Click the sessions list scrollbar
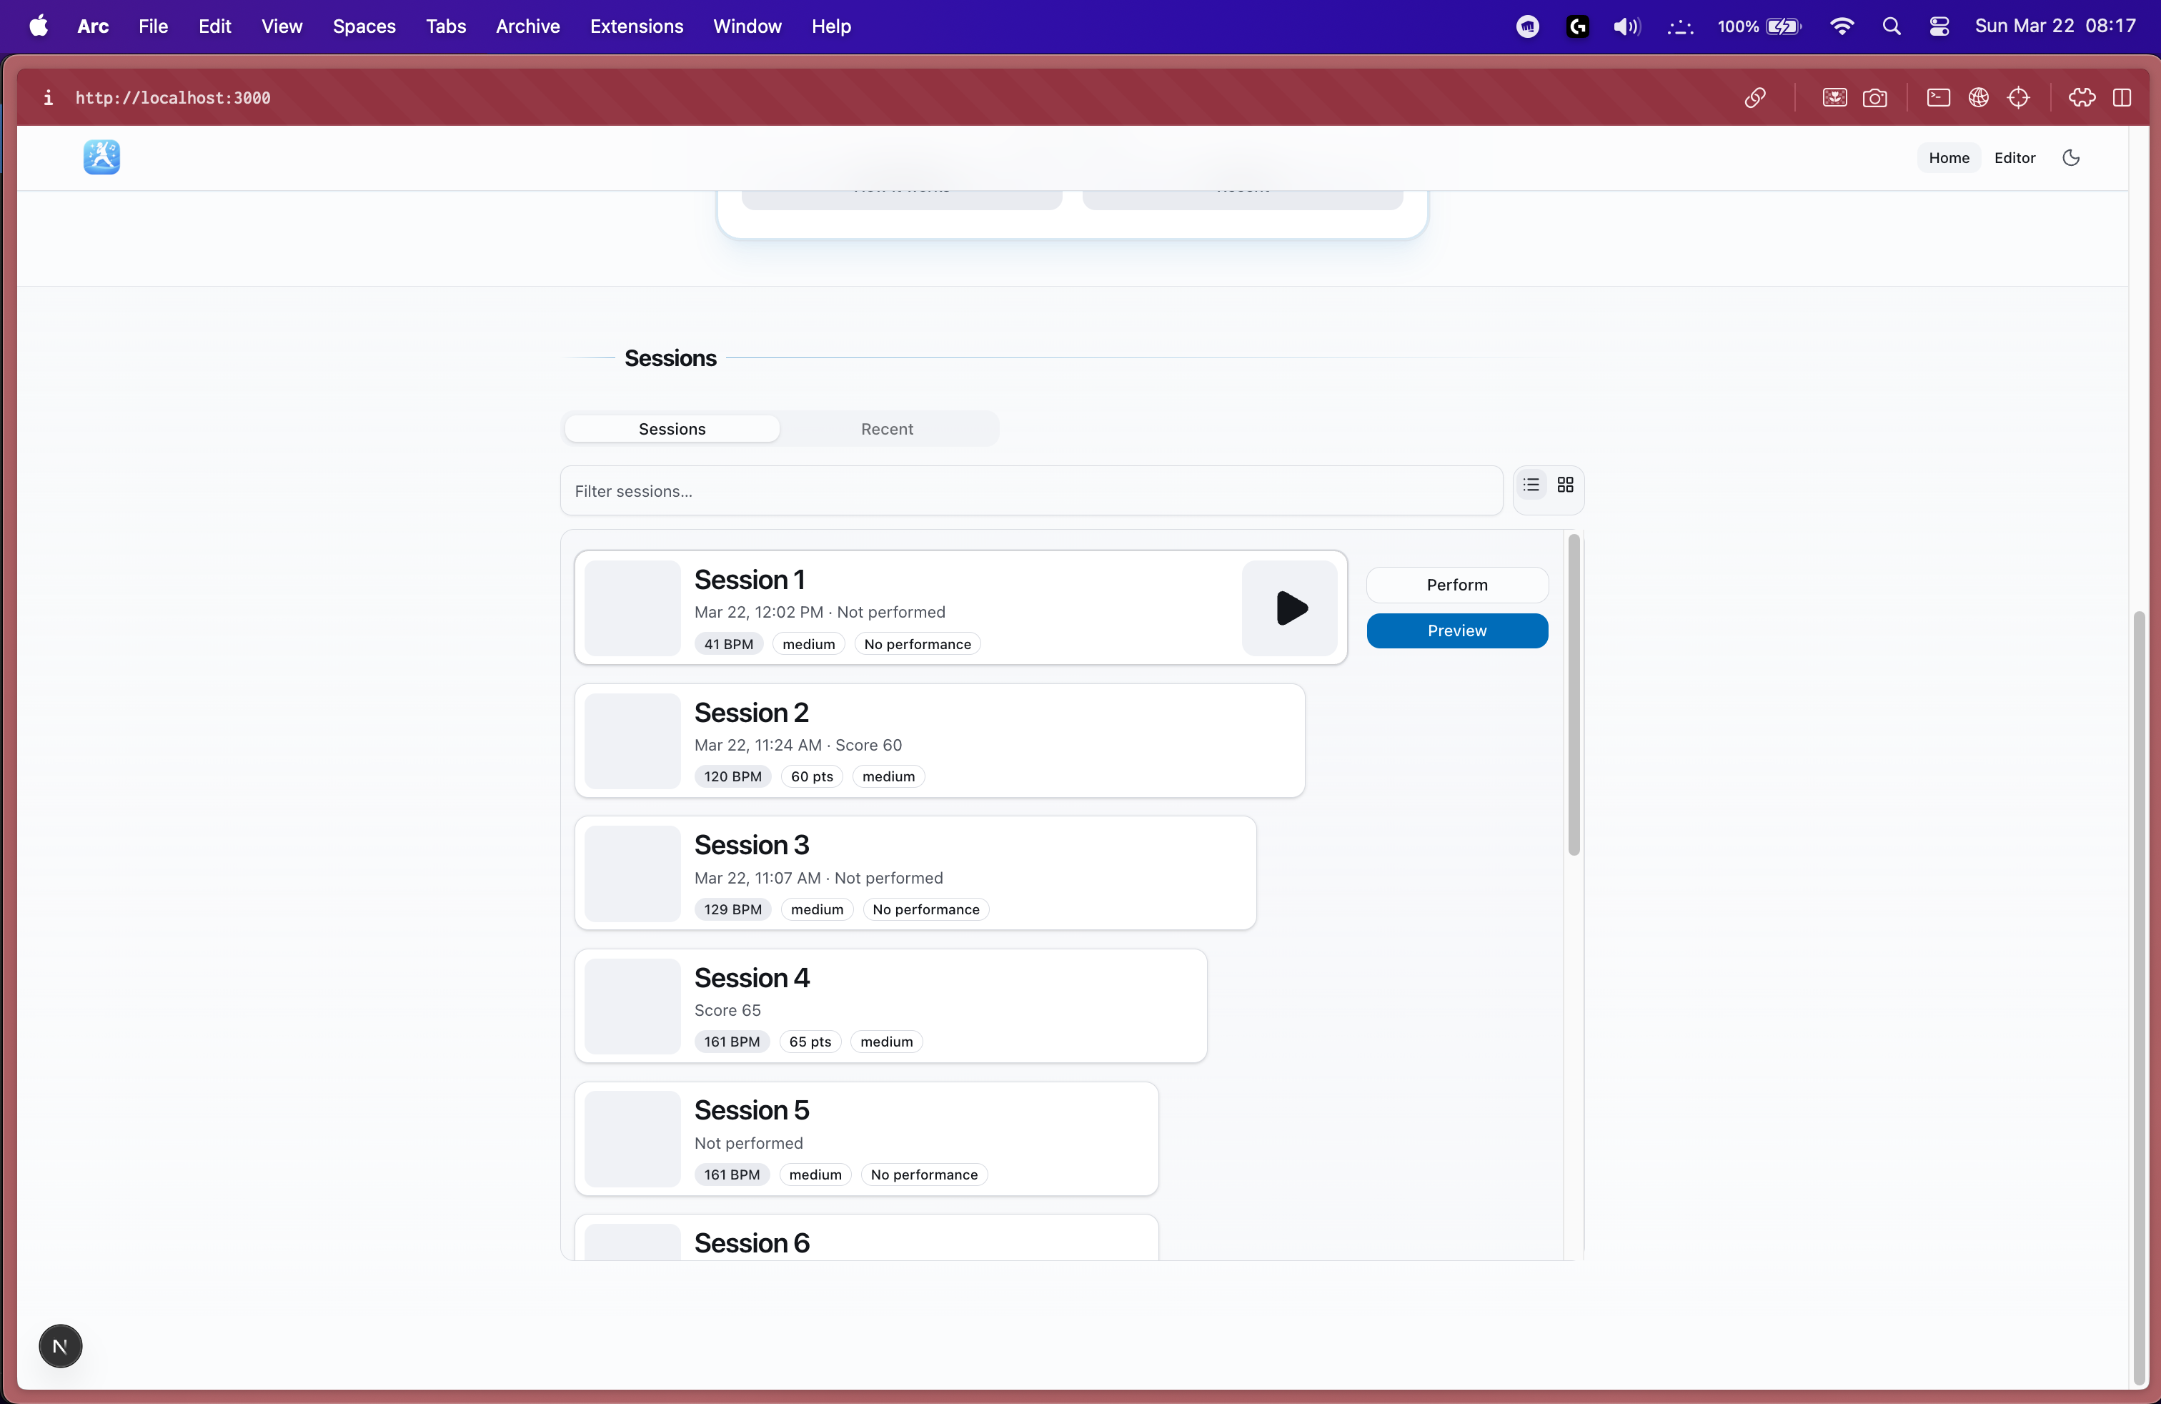Image resolution: width=2161 pixels, height=1404 pixels. tap(1574, 695)
